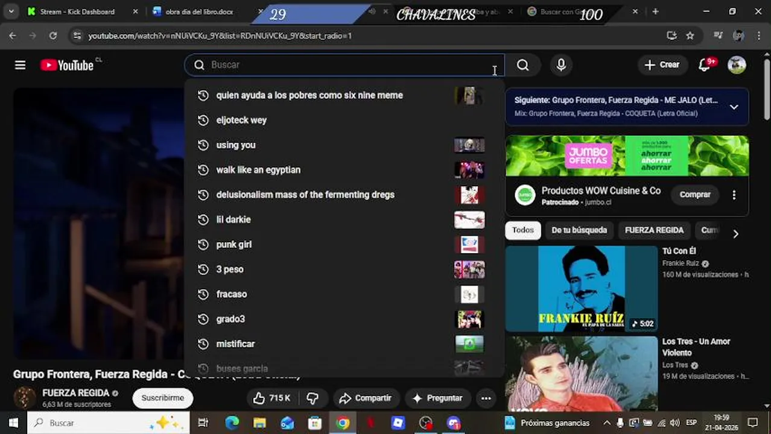Switch to the Stream - Kick Dashboard tab
The height and width of the screenshot is (434, 771).
(82, 11)
